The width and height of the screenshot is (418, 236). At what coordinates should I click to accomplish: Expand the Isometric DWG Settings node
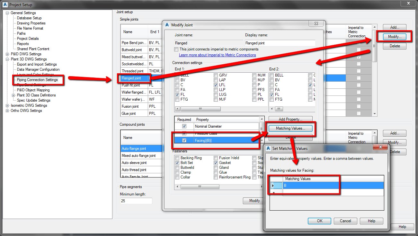point(7,105)
